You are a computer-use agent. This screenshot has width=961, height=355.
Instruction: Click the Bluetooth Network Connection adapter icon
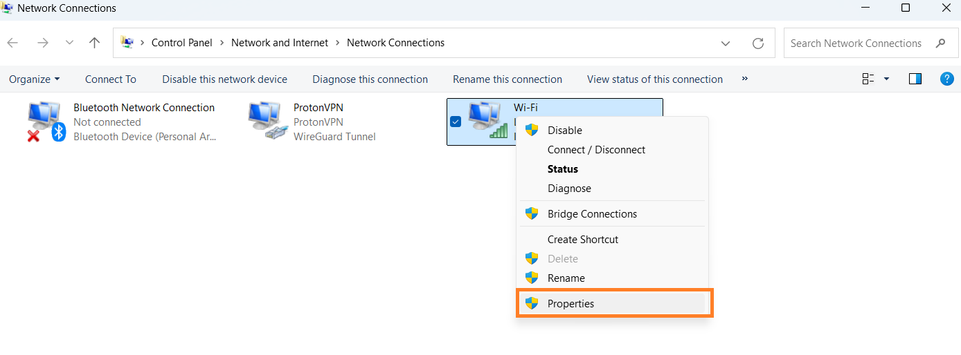[x=46, y=121]
